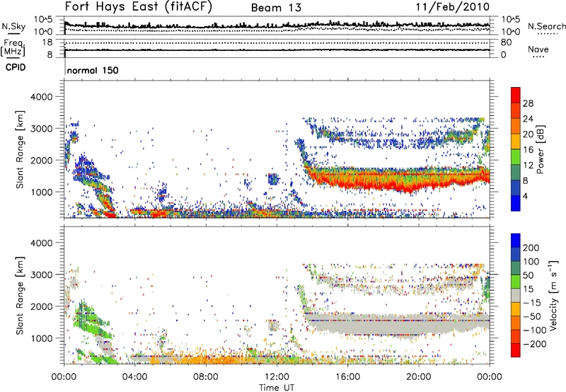Click the 'Freq. [MHz]' axis label

13,48
